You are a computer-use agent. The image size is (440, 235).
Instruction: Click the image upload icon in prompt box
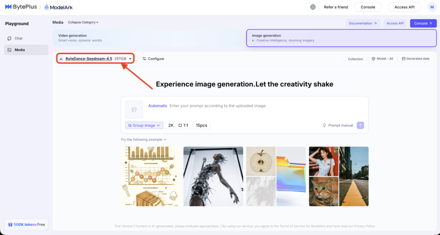(x=134, y=110)
